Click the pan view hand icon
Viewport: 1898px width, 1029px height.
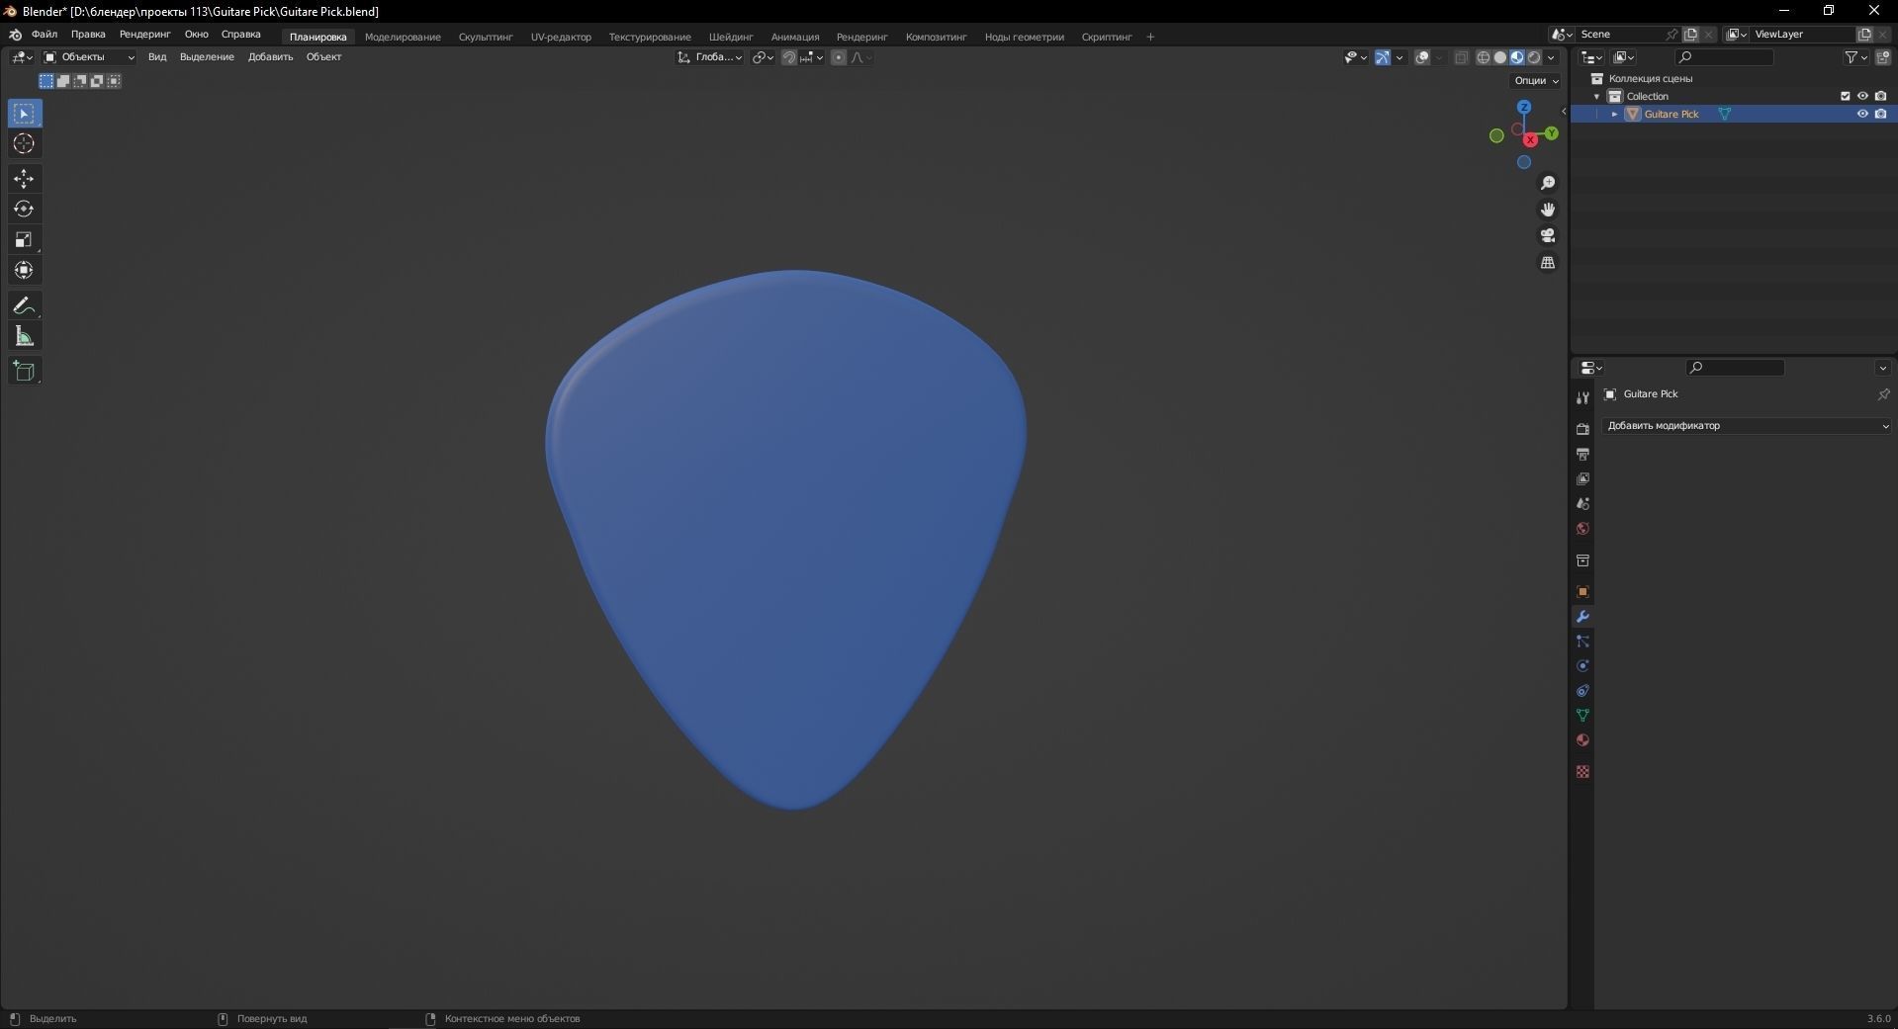coord(1548,210)
